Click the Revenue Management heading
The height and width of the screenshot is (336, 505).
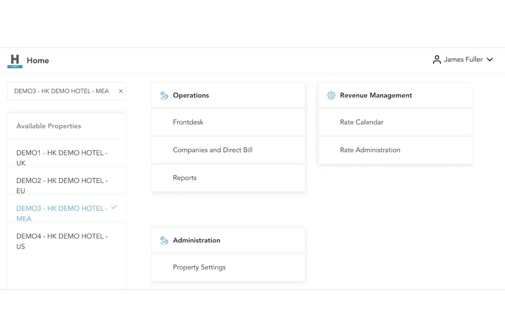tap(376, 96)
